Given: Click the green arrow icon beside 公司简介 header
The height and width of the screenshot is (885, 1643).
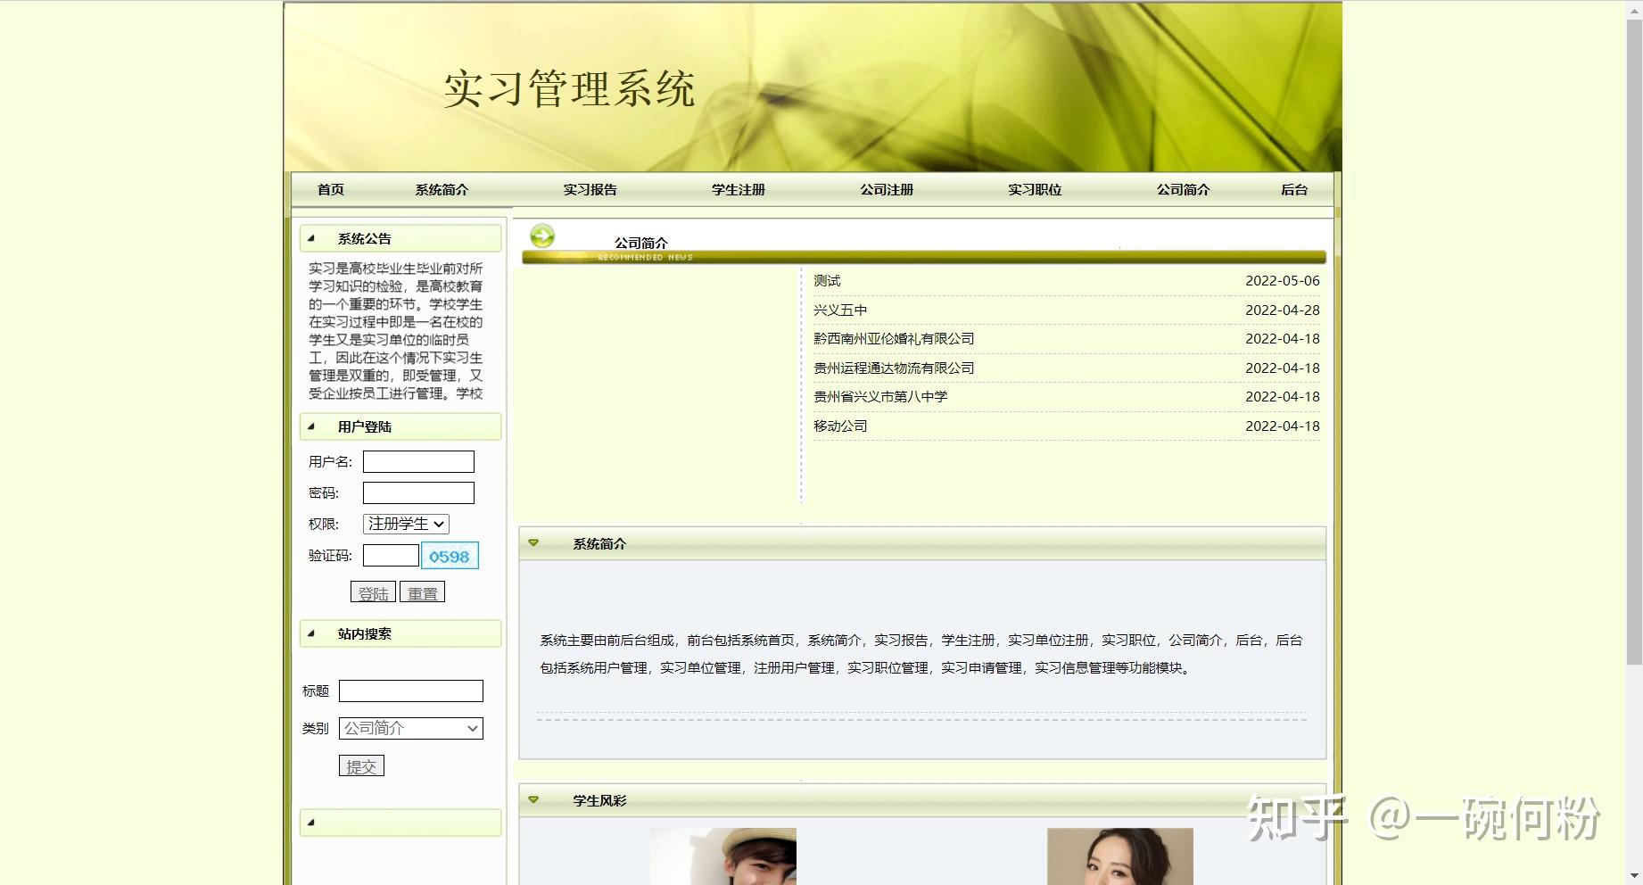Looking at the screenshot, I should pyautogui.click(x=542, y=235).
